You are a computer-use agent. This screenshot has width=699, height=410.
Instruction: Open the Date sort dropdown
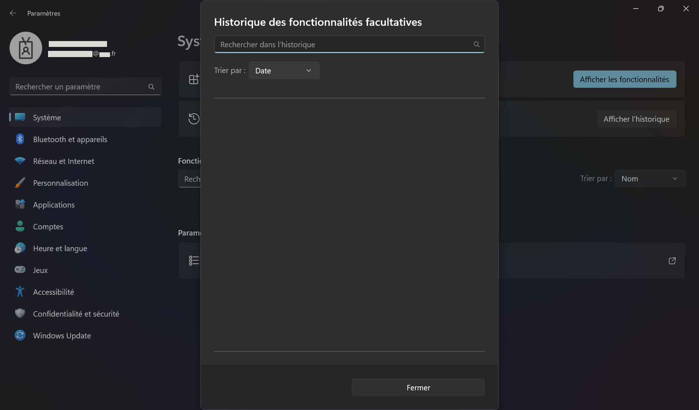click(284, 71)
